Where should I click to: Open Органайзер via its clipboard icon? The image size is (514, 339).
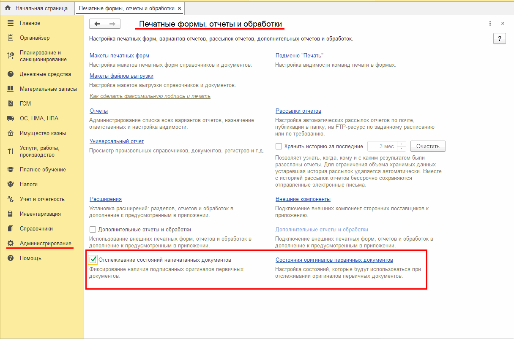11,38
